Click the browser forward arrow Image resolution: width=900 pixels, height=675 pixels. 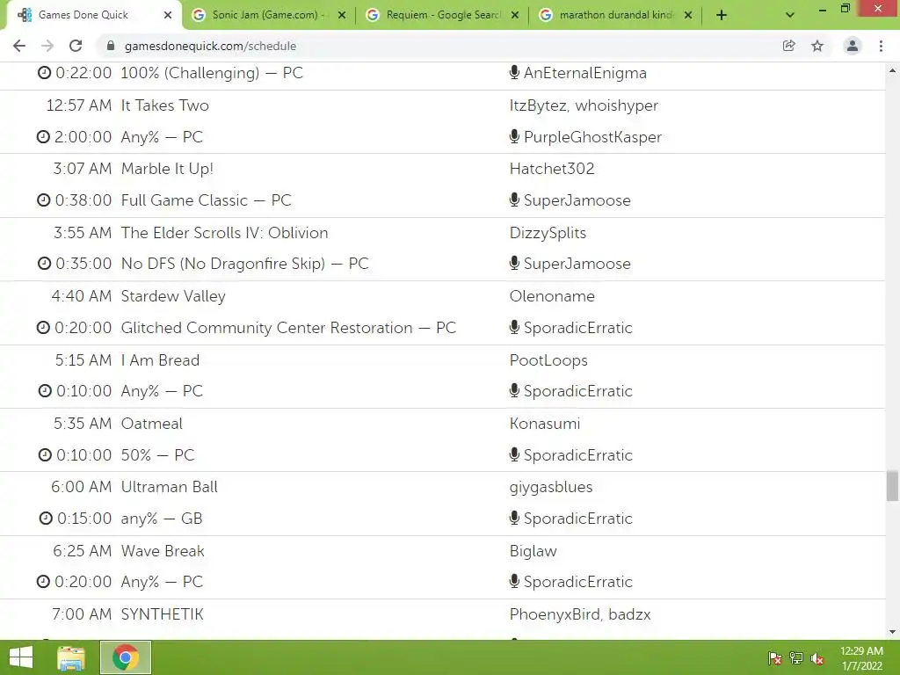coord(47,46)
